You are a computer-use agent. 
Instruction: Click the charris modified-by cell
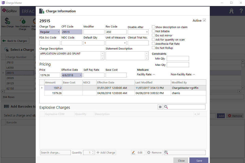(x=188, y=93)
